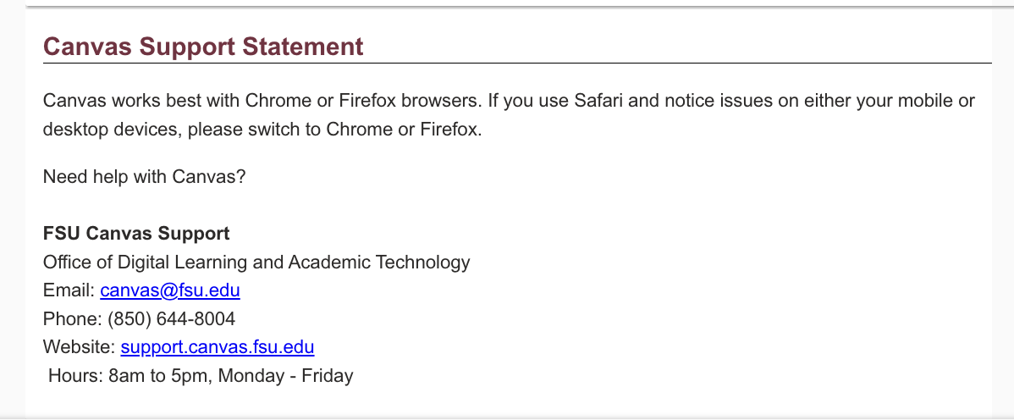
Task: Click the Need help with Canvas? text
Action: tap(144, 178)
